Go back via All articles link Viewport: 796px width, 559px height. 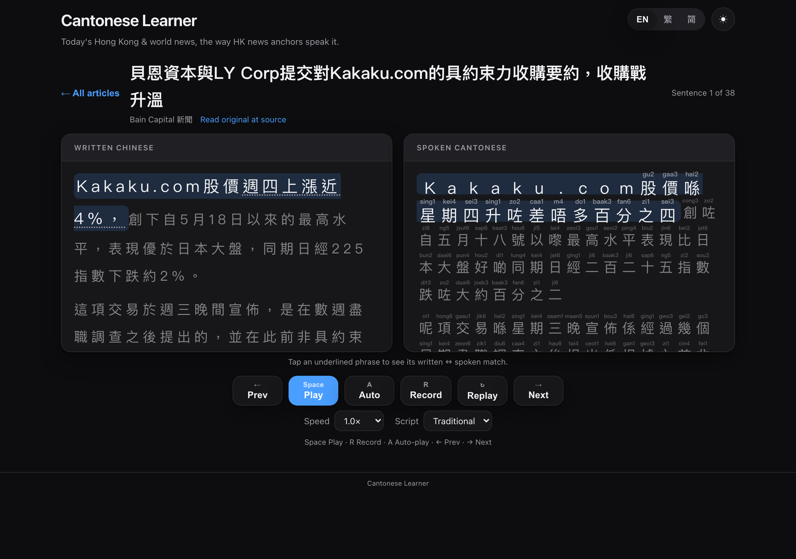tap(90, 93)
